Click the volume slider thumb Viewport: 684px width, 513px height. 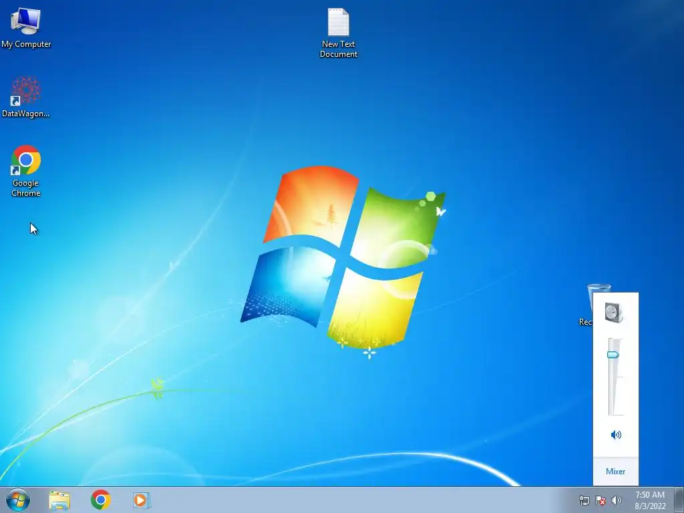coord(613,355)
